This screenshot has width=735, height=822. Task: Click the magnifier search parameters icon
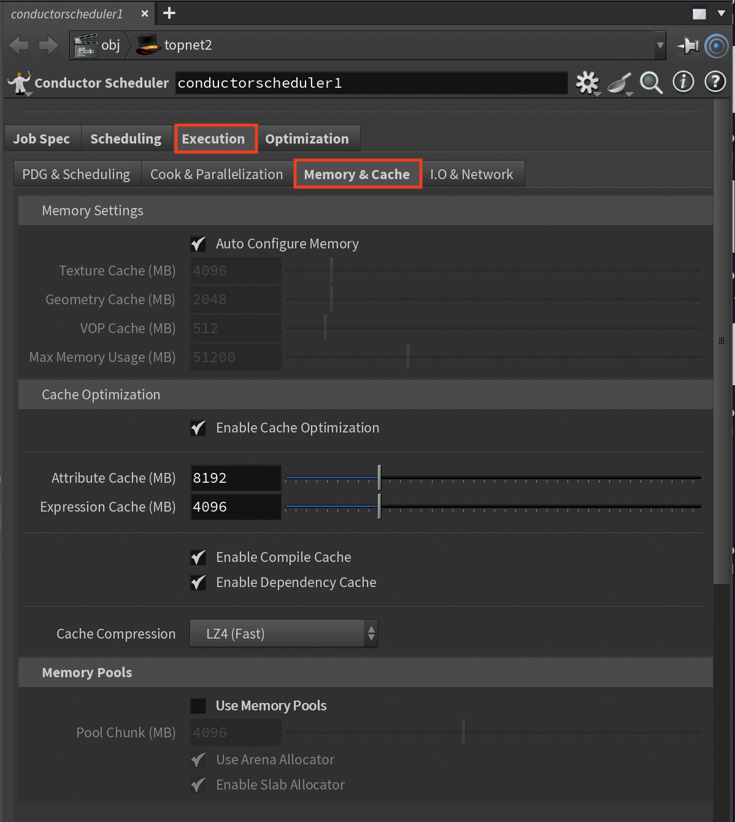tap(652, 82)
